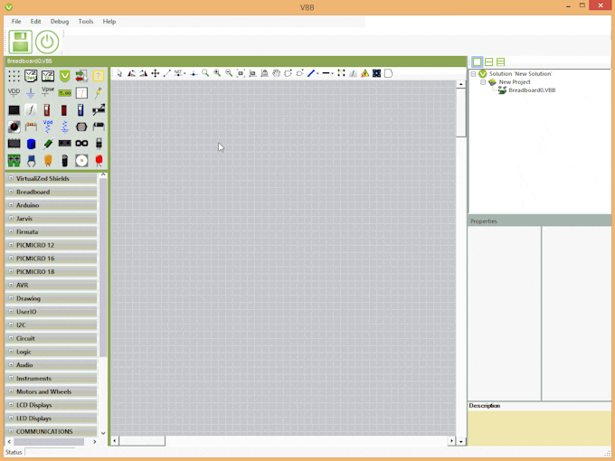
Task: Select Breadboard0.VBB in the solution tree
Action: point(532,90)
